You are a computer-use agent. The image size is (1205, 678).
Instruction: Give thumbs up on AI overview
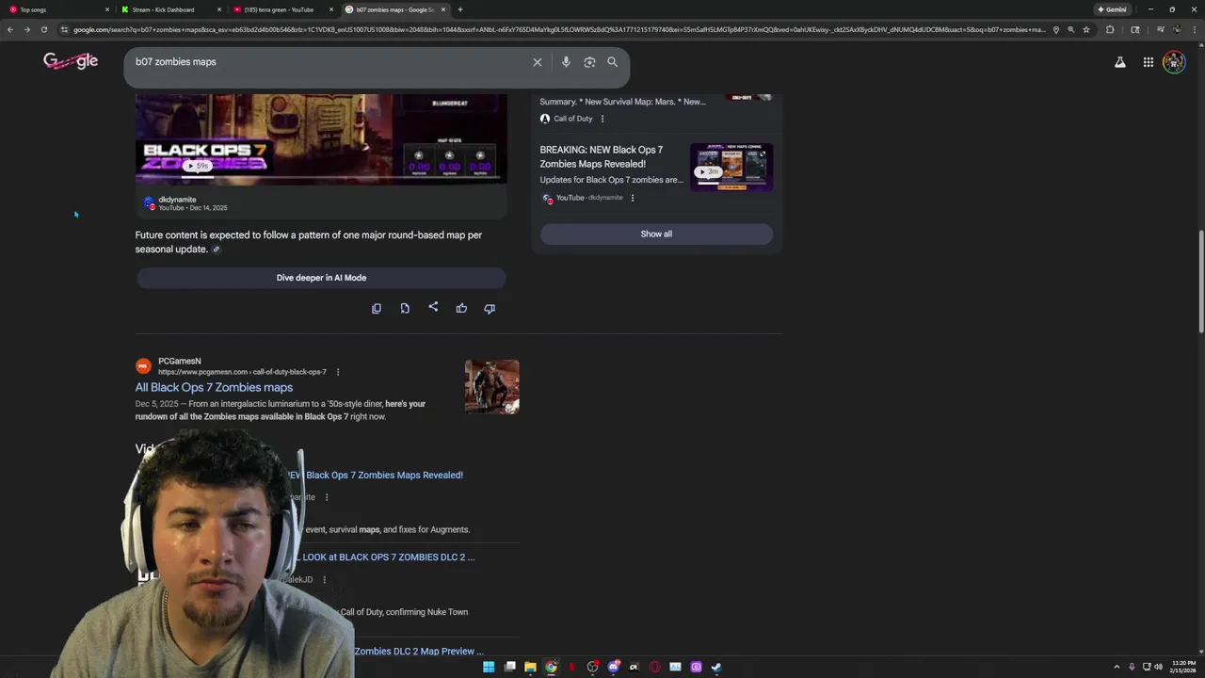(x=461, y=308)
